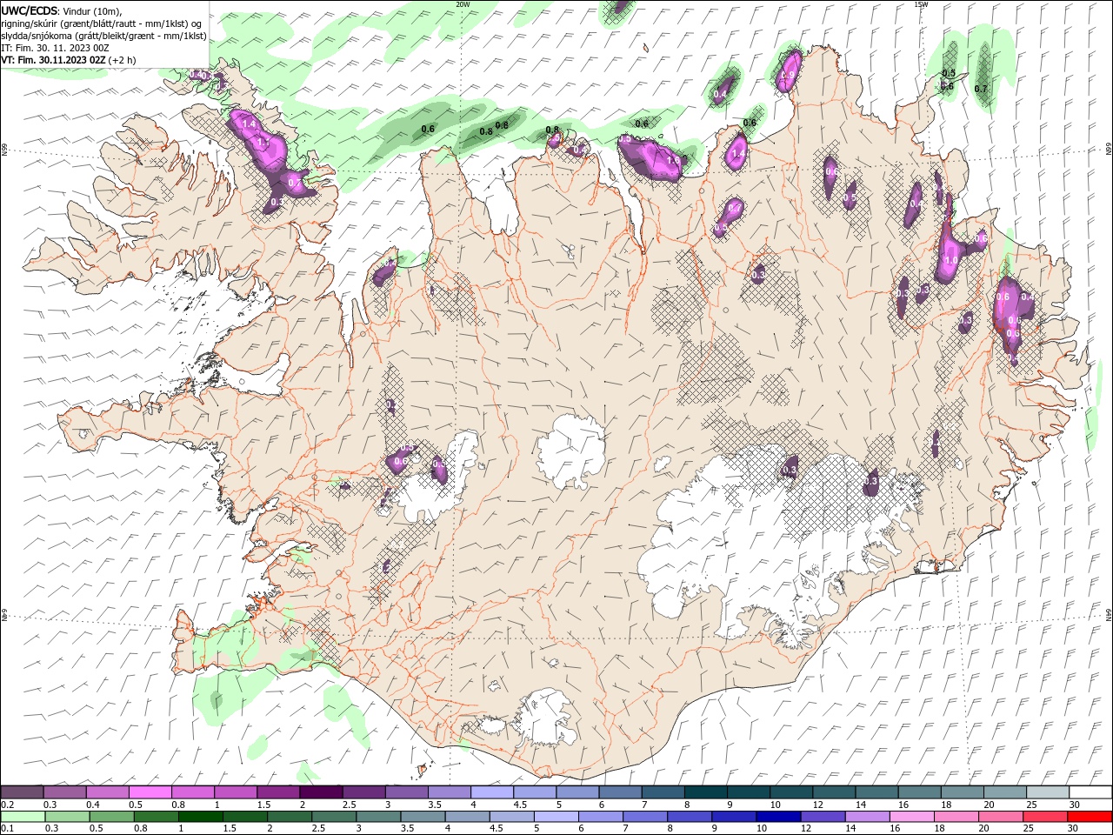This screenshot has width=1113, height=835.
Task: Select the lower-scale swatch between 20 and 25
Action: tap(1000, 817)
